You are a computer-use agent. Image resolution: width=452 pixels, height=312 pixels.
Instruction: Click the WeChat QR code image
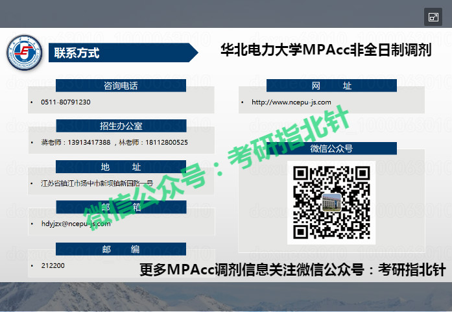[331, 202]
